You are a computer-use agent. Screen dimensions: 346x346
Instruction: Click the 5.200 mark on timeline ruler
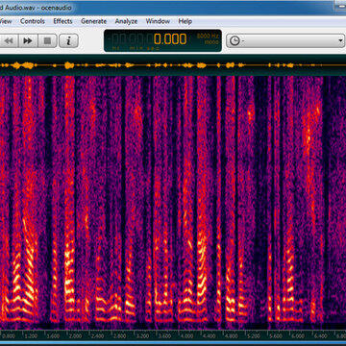(254, 336)
